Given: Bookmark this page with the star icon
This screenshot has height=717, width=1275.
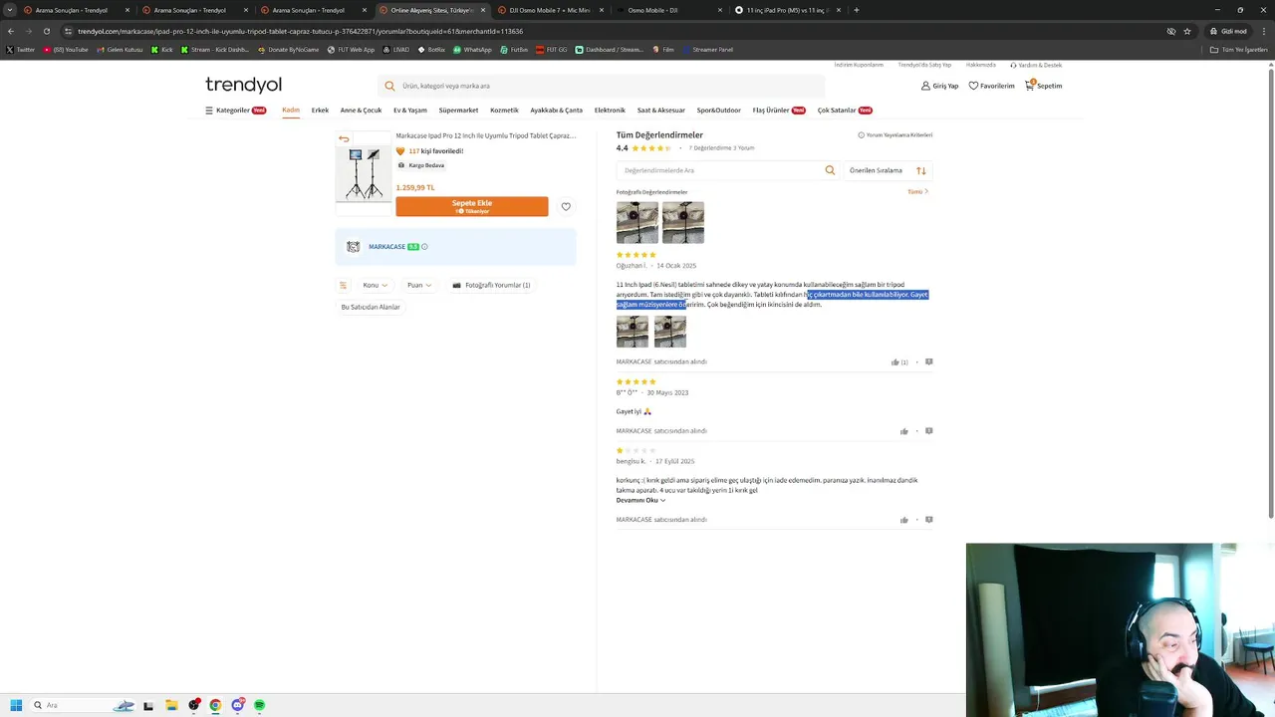Looking at the screenshot, I should pyautogui.click(x=1187, y=31).
